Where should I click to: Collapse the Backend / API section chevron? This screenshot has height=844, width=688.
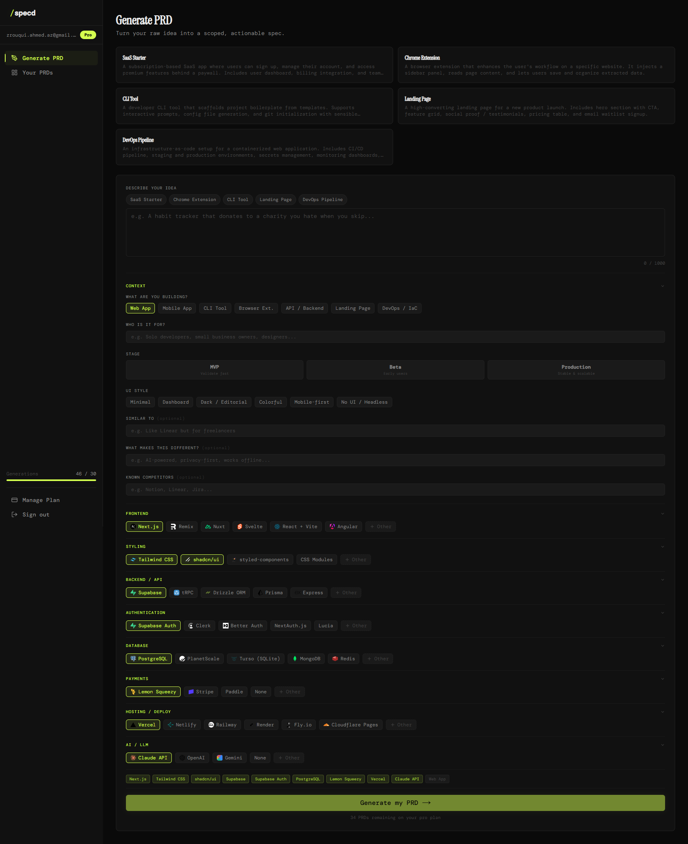[662, 580]
